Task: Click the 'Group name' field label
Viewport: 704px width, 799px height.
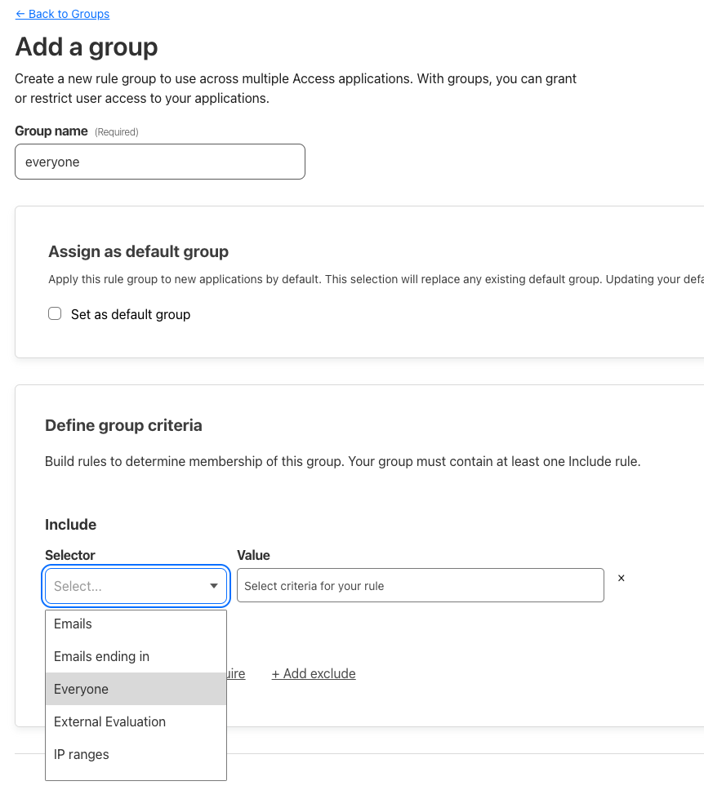Action: click(51, 131)
